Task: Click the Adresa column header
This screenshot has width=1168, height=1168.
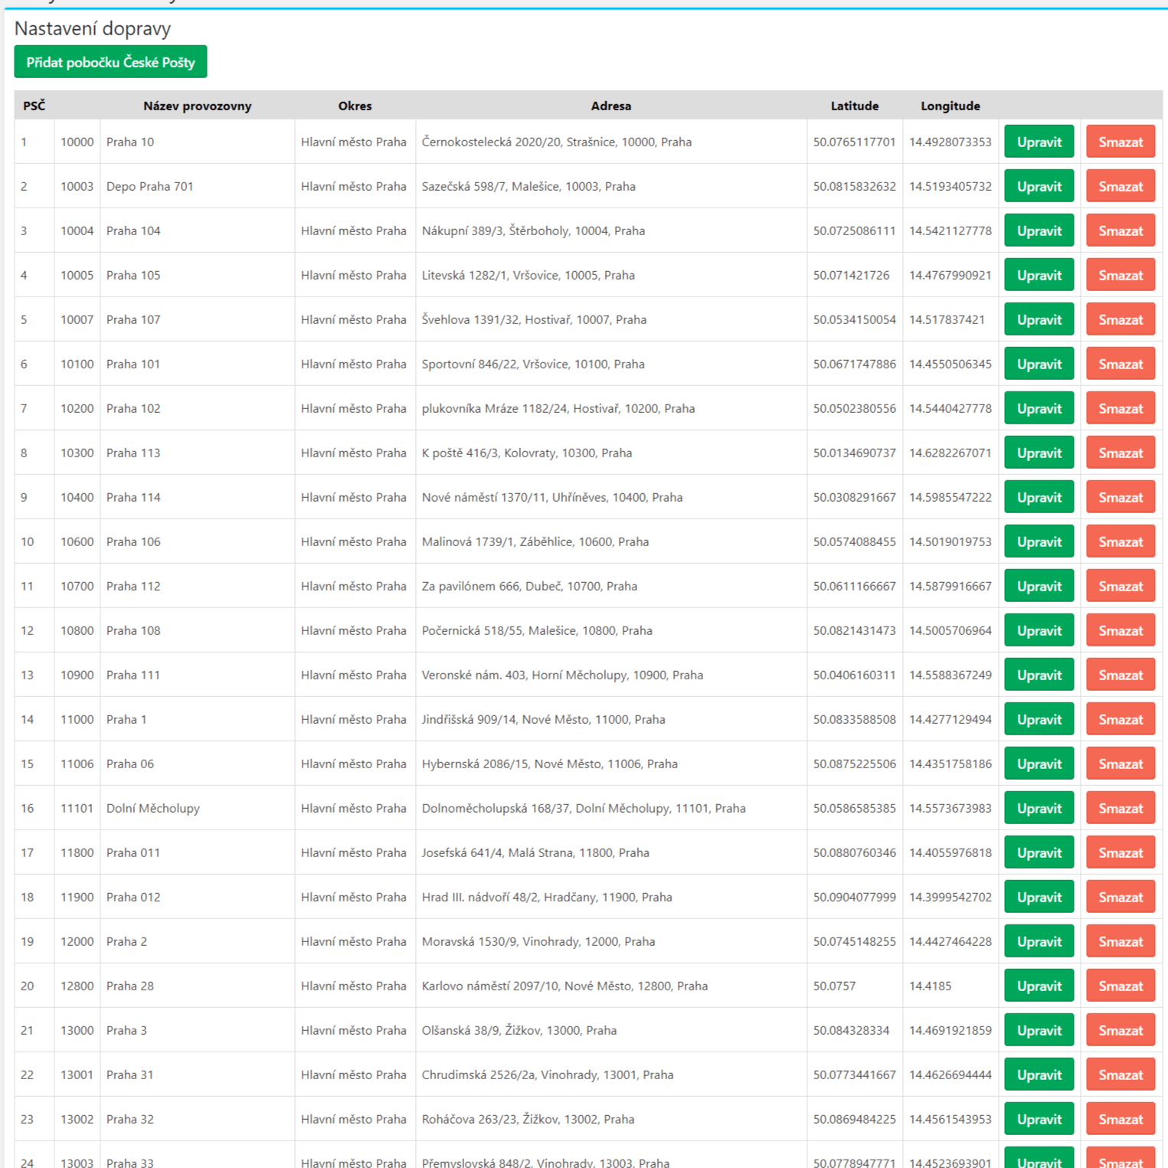Action: coord(610,106)
